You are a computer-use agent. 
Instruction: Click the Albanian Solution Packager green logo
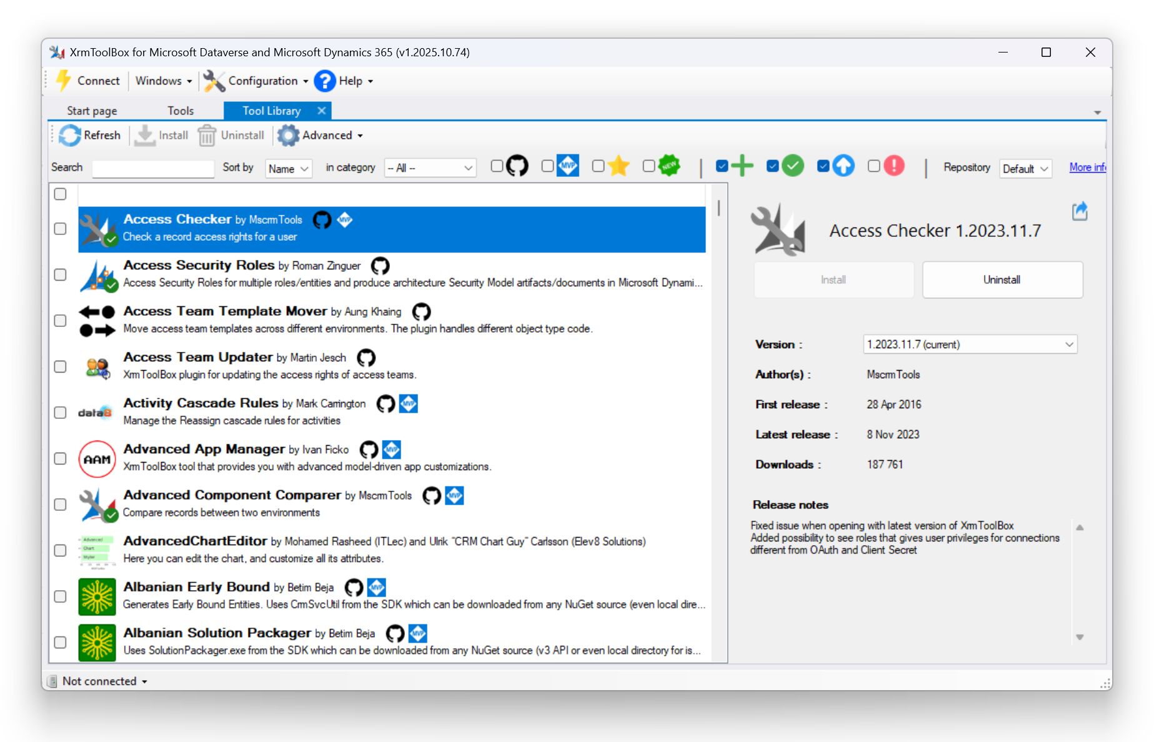click(x=97, y=643)
